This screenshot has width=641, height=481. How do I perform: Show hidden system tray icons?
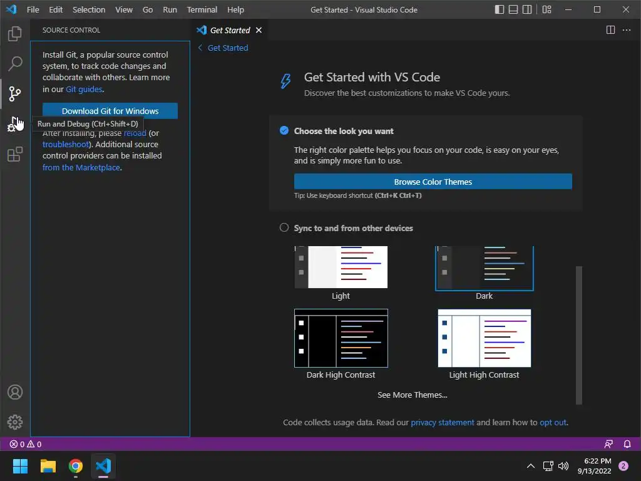(531, 466)
